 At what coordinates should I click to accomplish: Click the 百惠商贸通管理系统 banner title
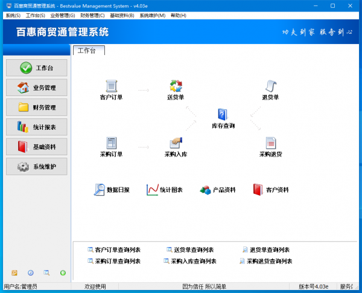[62, 32]
